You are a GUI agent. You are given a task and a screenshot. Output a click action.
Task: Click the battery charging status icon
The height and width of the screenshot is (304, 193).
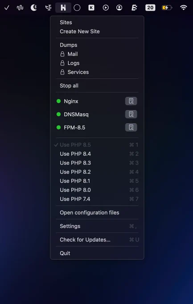167,8
